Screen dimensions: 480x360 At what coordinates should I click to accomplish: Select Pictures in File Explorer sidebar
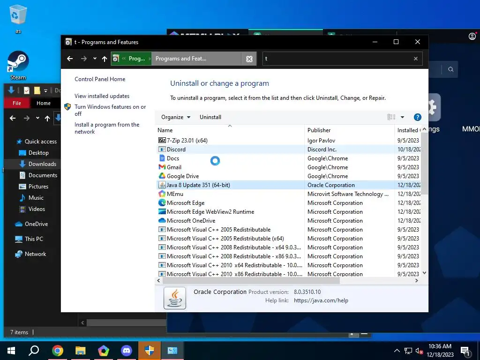click(33, 187)
